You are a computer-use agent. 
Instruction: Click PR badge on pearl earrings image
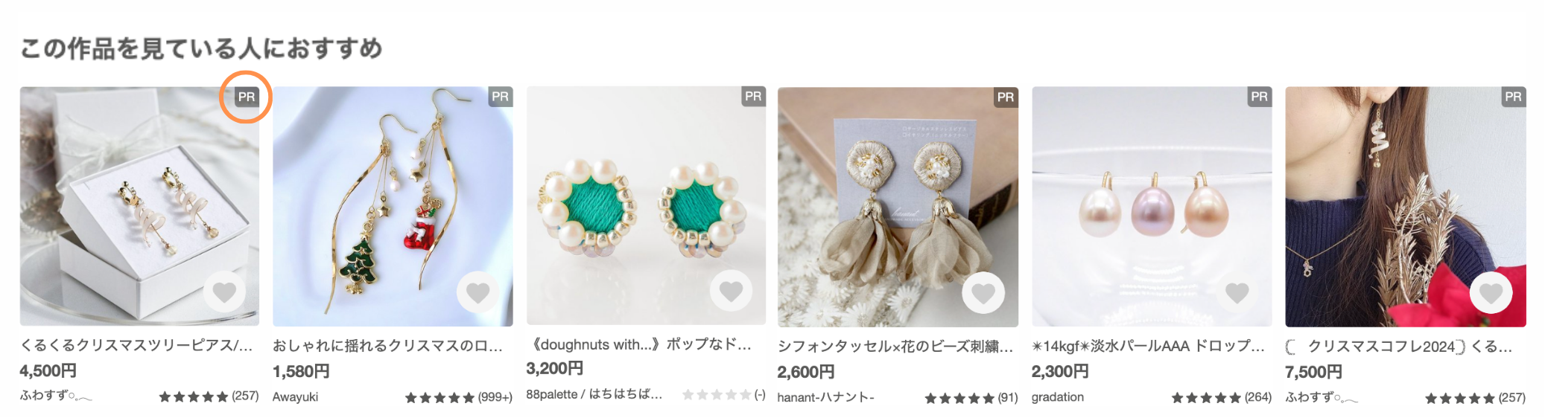point(1260,97)
